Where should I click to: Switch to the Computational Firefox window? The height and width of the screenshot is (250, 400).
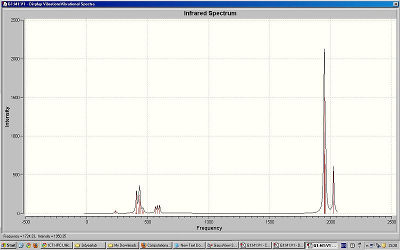[155, 245]
